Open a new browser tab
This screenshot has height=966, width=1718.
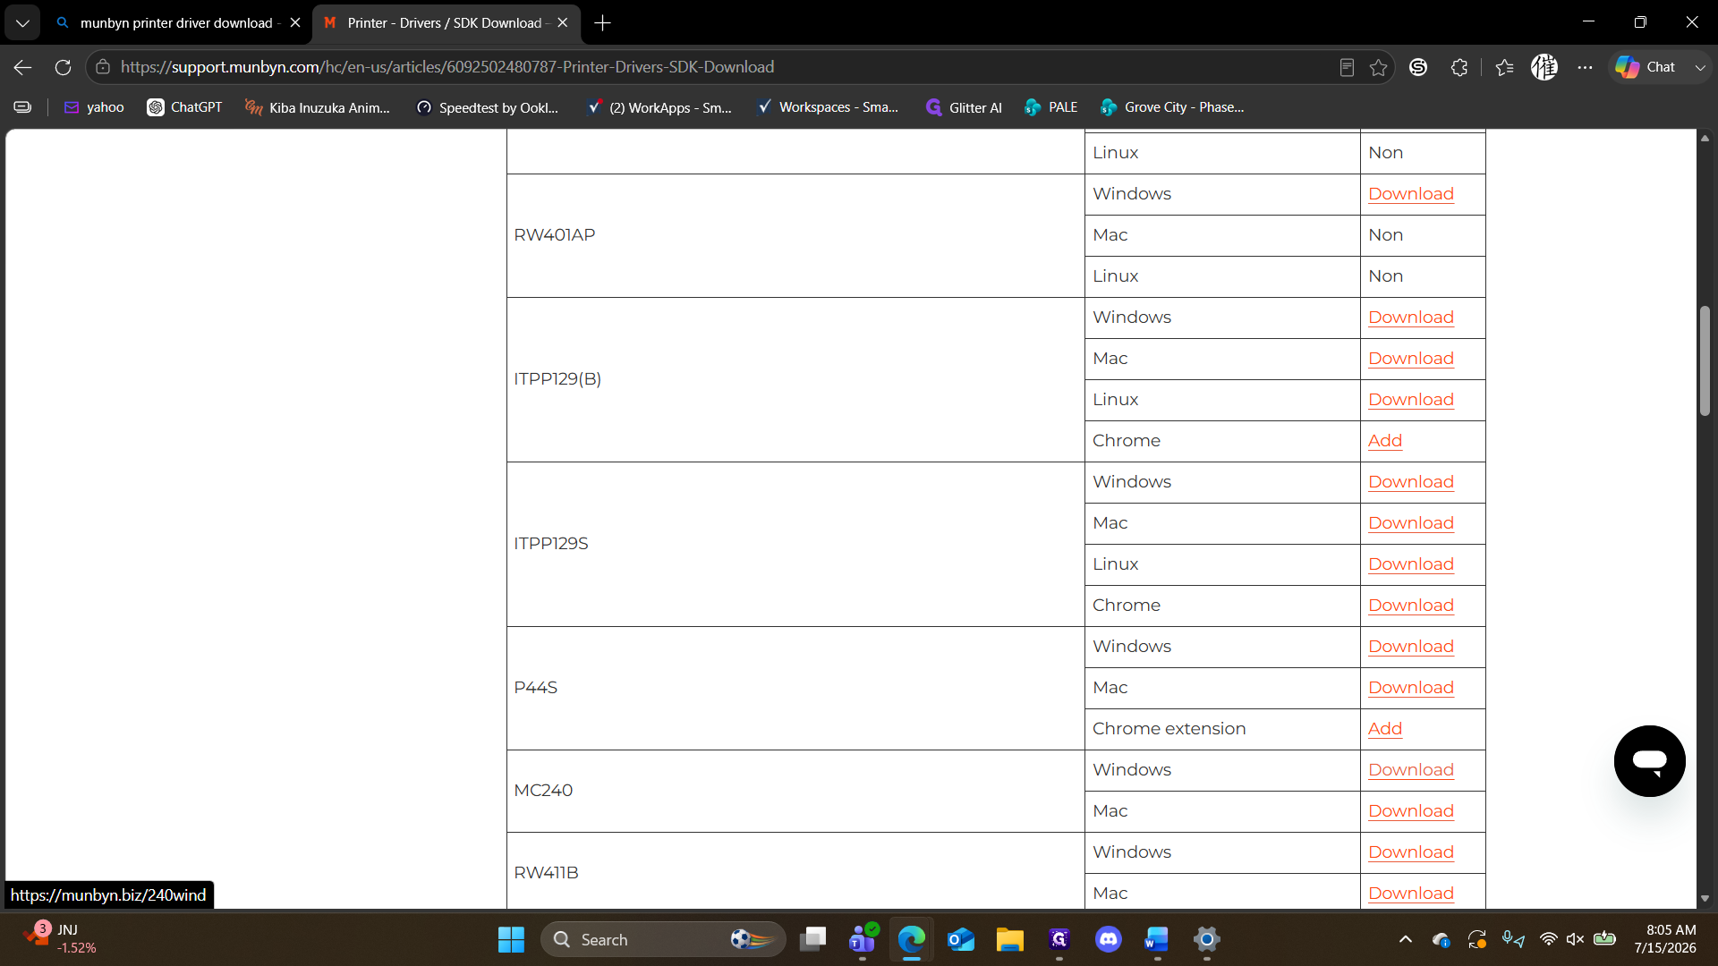[x=603, y=23]
